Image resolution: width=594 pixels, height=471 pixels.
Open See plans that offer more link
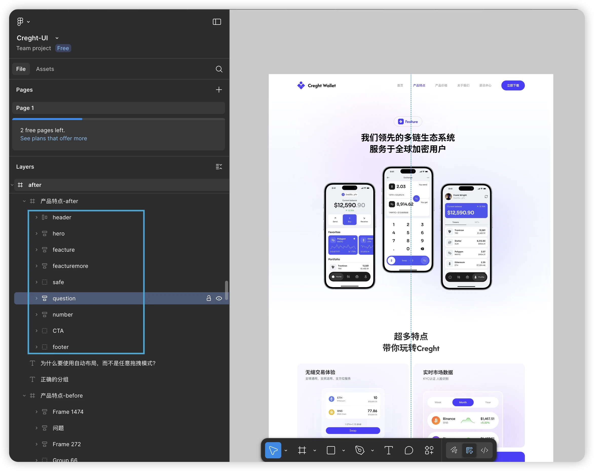click(x=54, y=138)
